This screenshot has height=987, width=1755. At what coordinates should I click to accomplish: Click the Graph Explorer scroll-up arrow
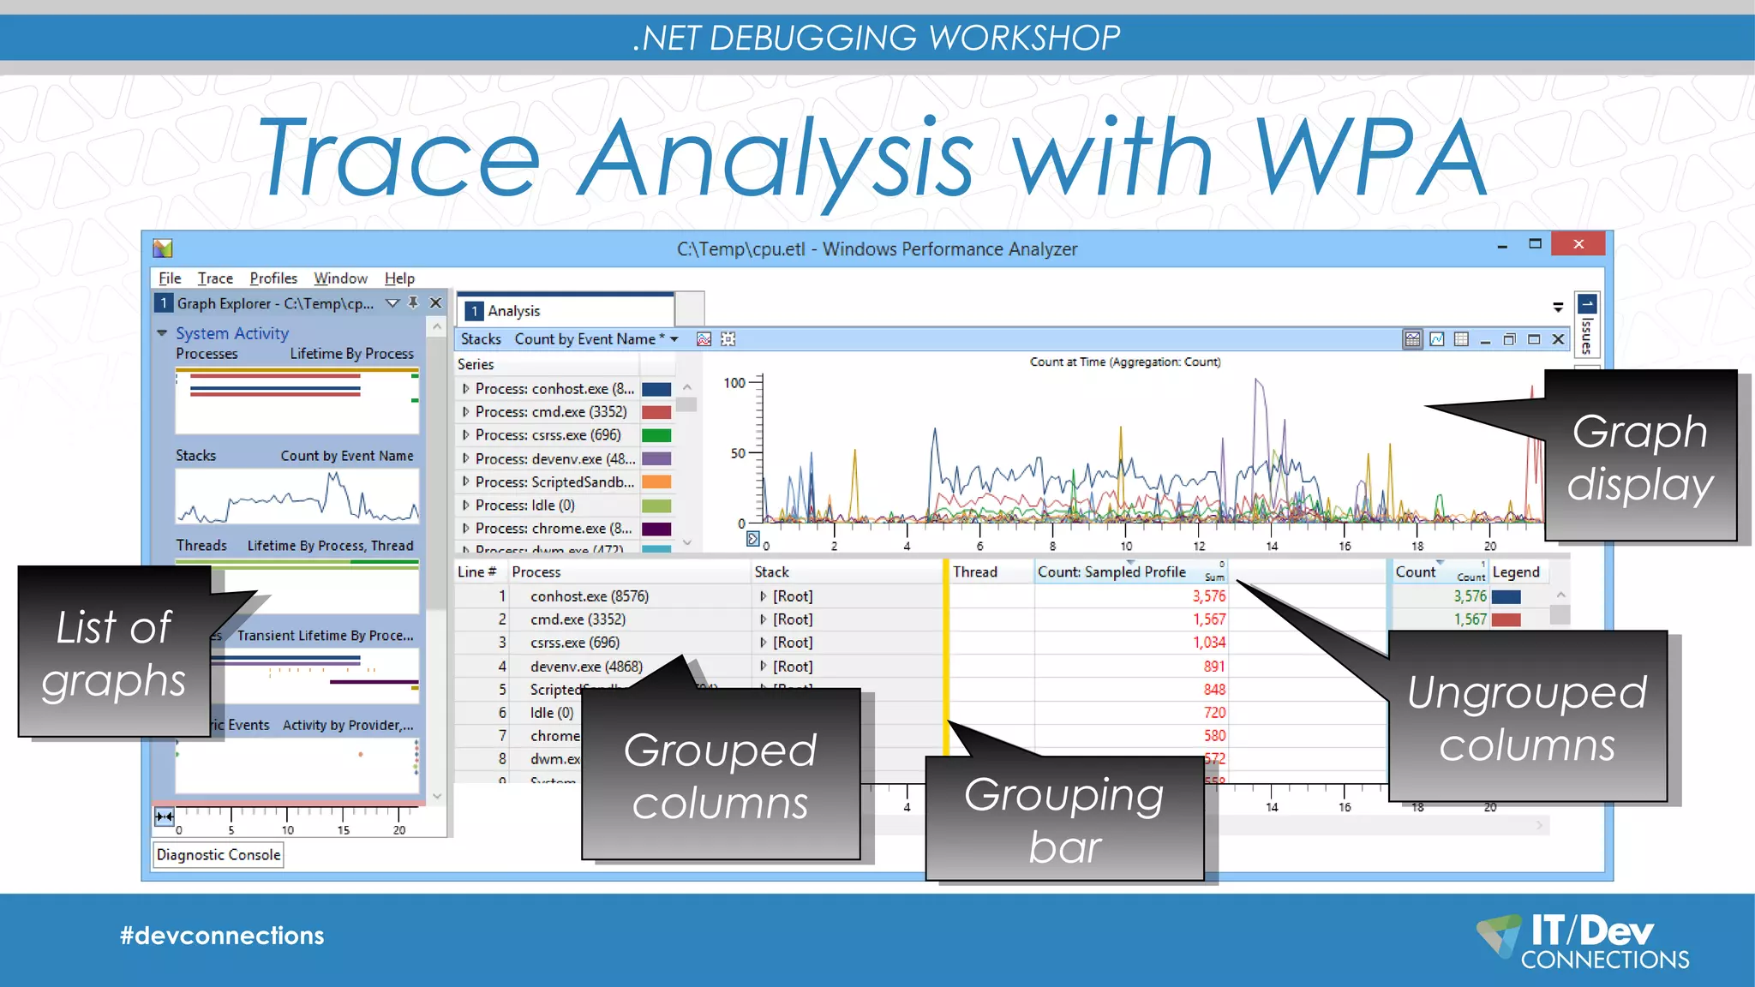tap(437, 326)
